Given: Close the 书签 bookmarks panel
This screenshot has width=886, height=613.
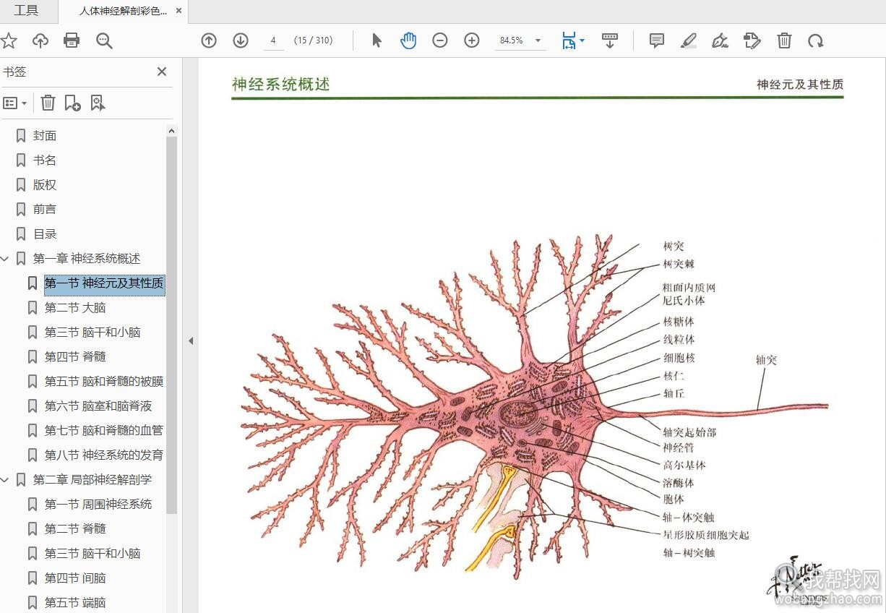Looking at the screenshot, I should click(x=162, y=72).
